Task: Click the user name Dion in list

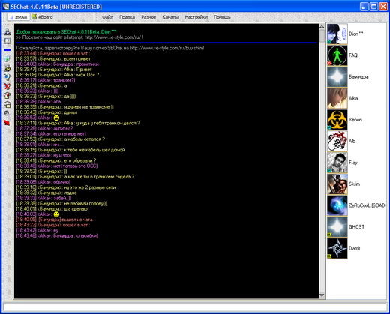Action: pyautogui.click(x=355, y=34)
